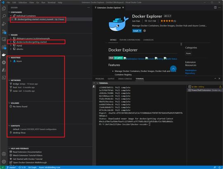The image size is (223, 169).
Task: Expand the docker.io/docker/getting-started image
Action: coord(11,42)
